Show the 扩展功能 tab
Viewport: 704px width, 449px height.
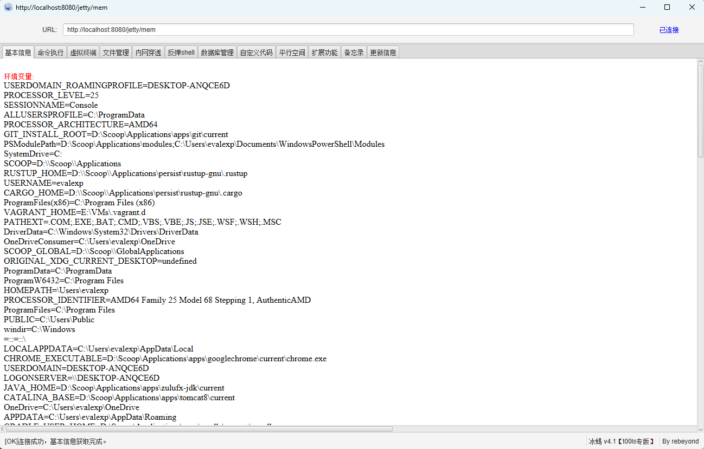click(x=324, y=53)
